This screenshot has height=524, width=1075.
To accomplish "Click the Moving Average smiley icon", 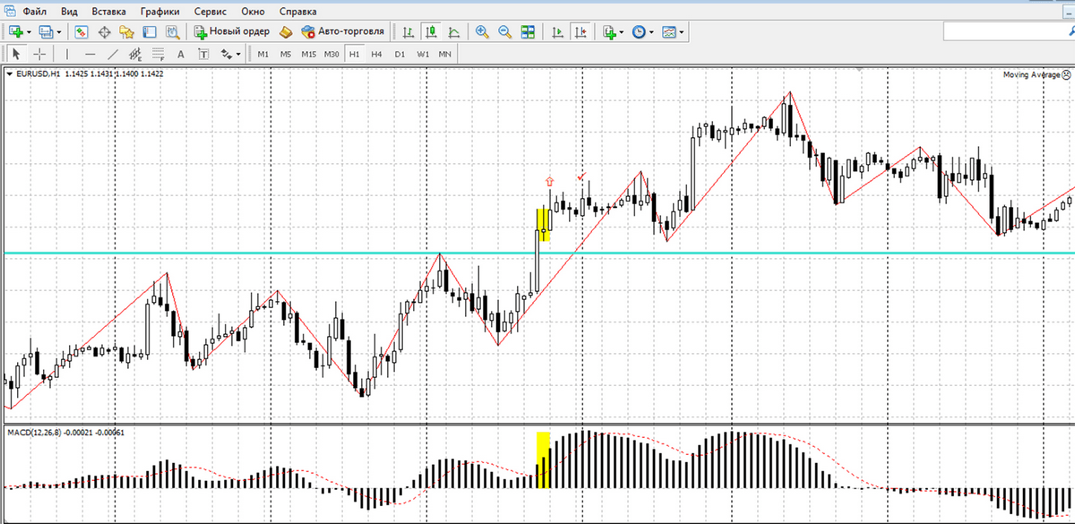I will pos(1065,75).
